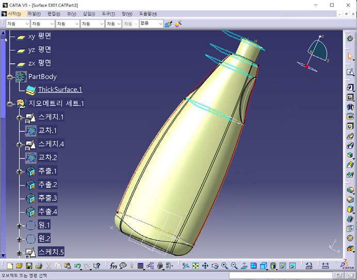The image size is (357, 280).
Task: Click the Save icon in bottom toolbar
Action: tap(29, 266)
